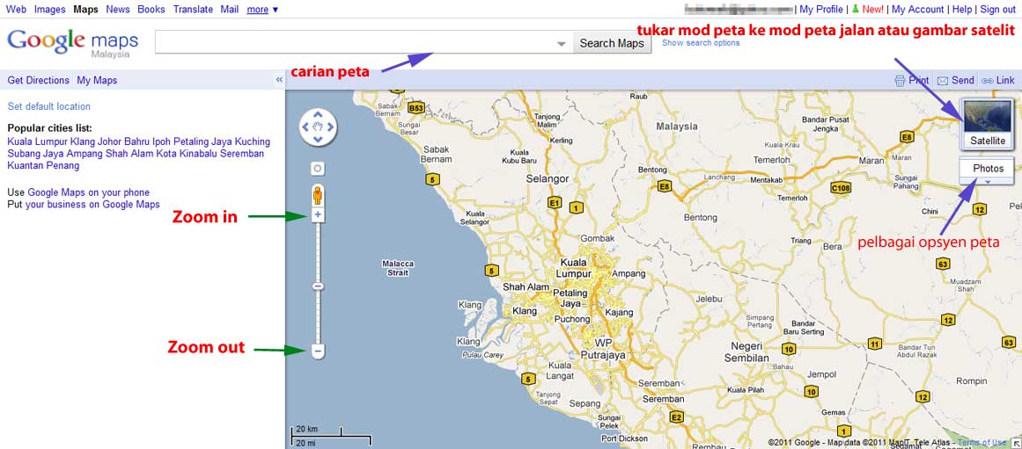
Task: Open My Account link
Action: [918, 9]
